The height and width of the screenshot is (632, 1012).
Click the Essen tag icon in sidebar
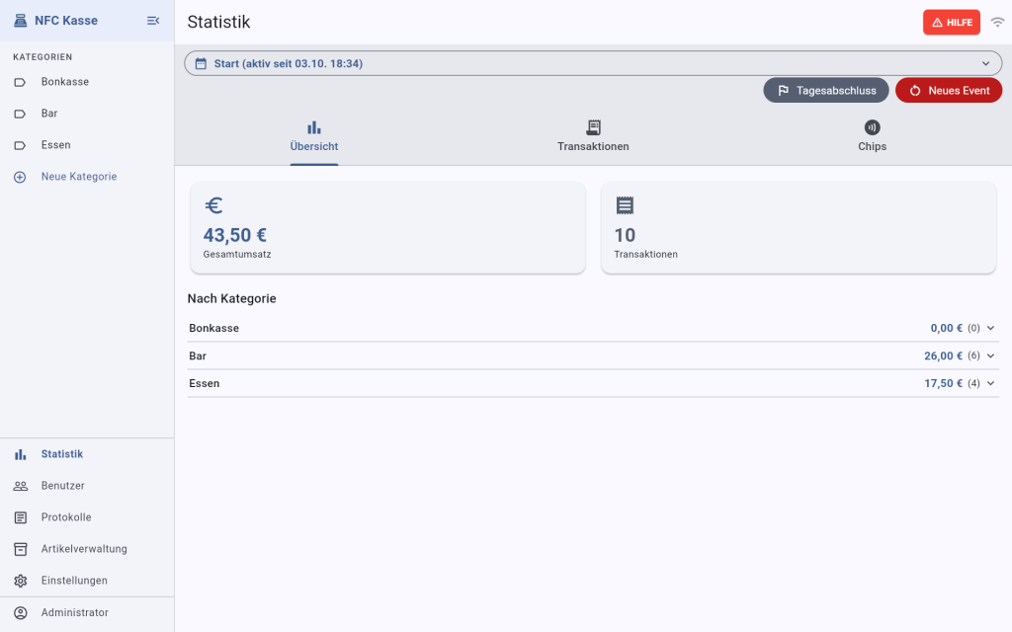[20, 145]
